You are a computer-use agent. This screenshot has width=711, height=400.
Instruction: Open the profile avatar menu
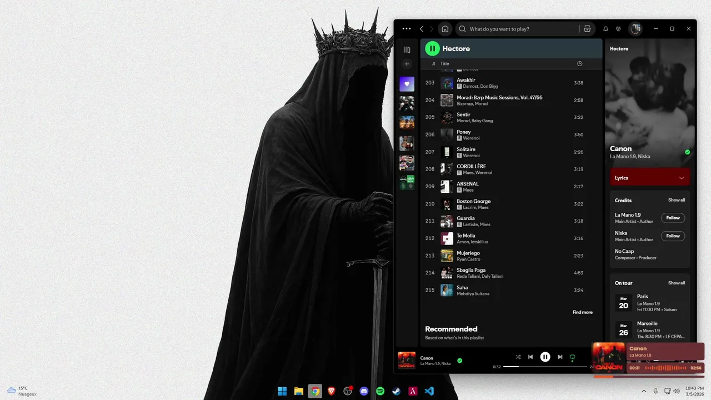click(x=635, y=29)
